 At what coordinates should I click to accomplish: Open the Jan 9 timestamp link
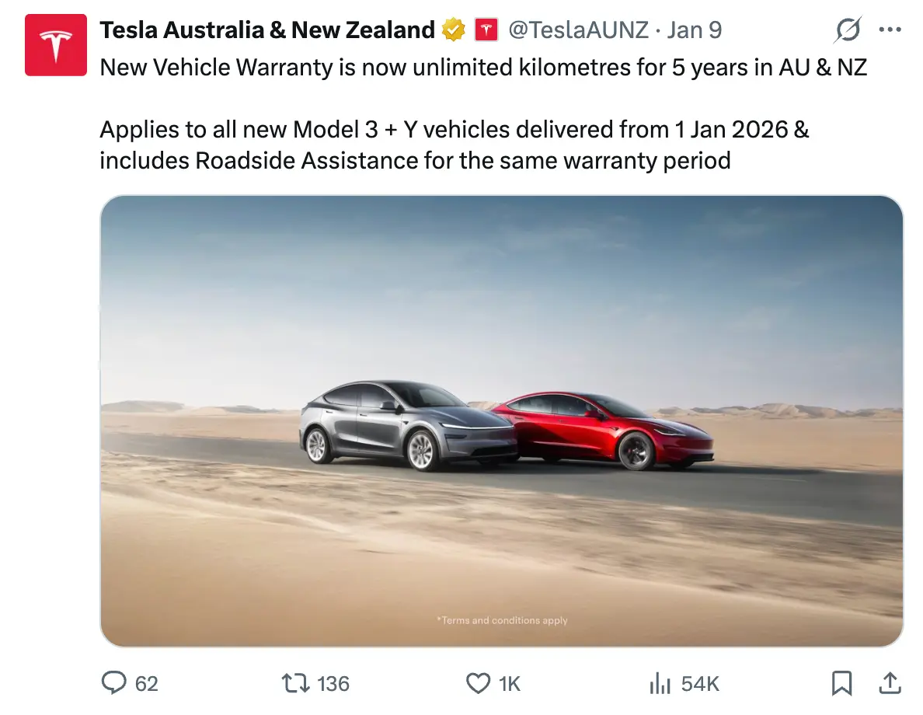tap(694, 30)
